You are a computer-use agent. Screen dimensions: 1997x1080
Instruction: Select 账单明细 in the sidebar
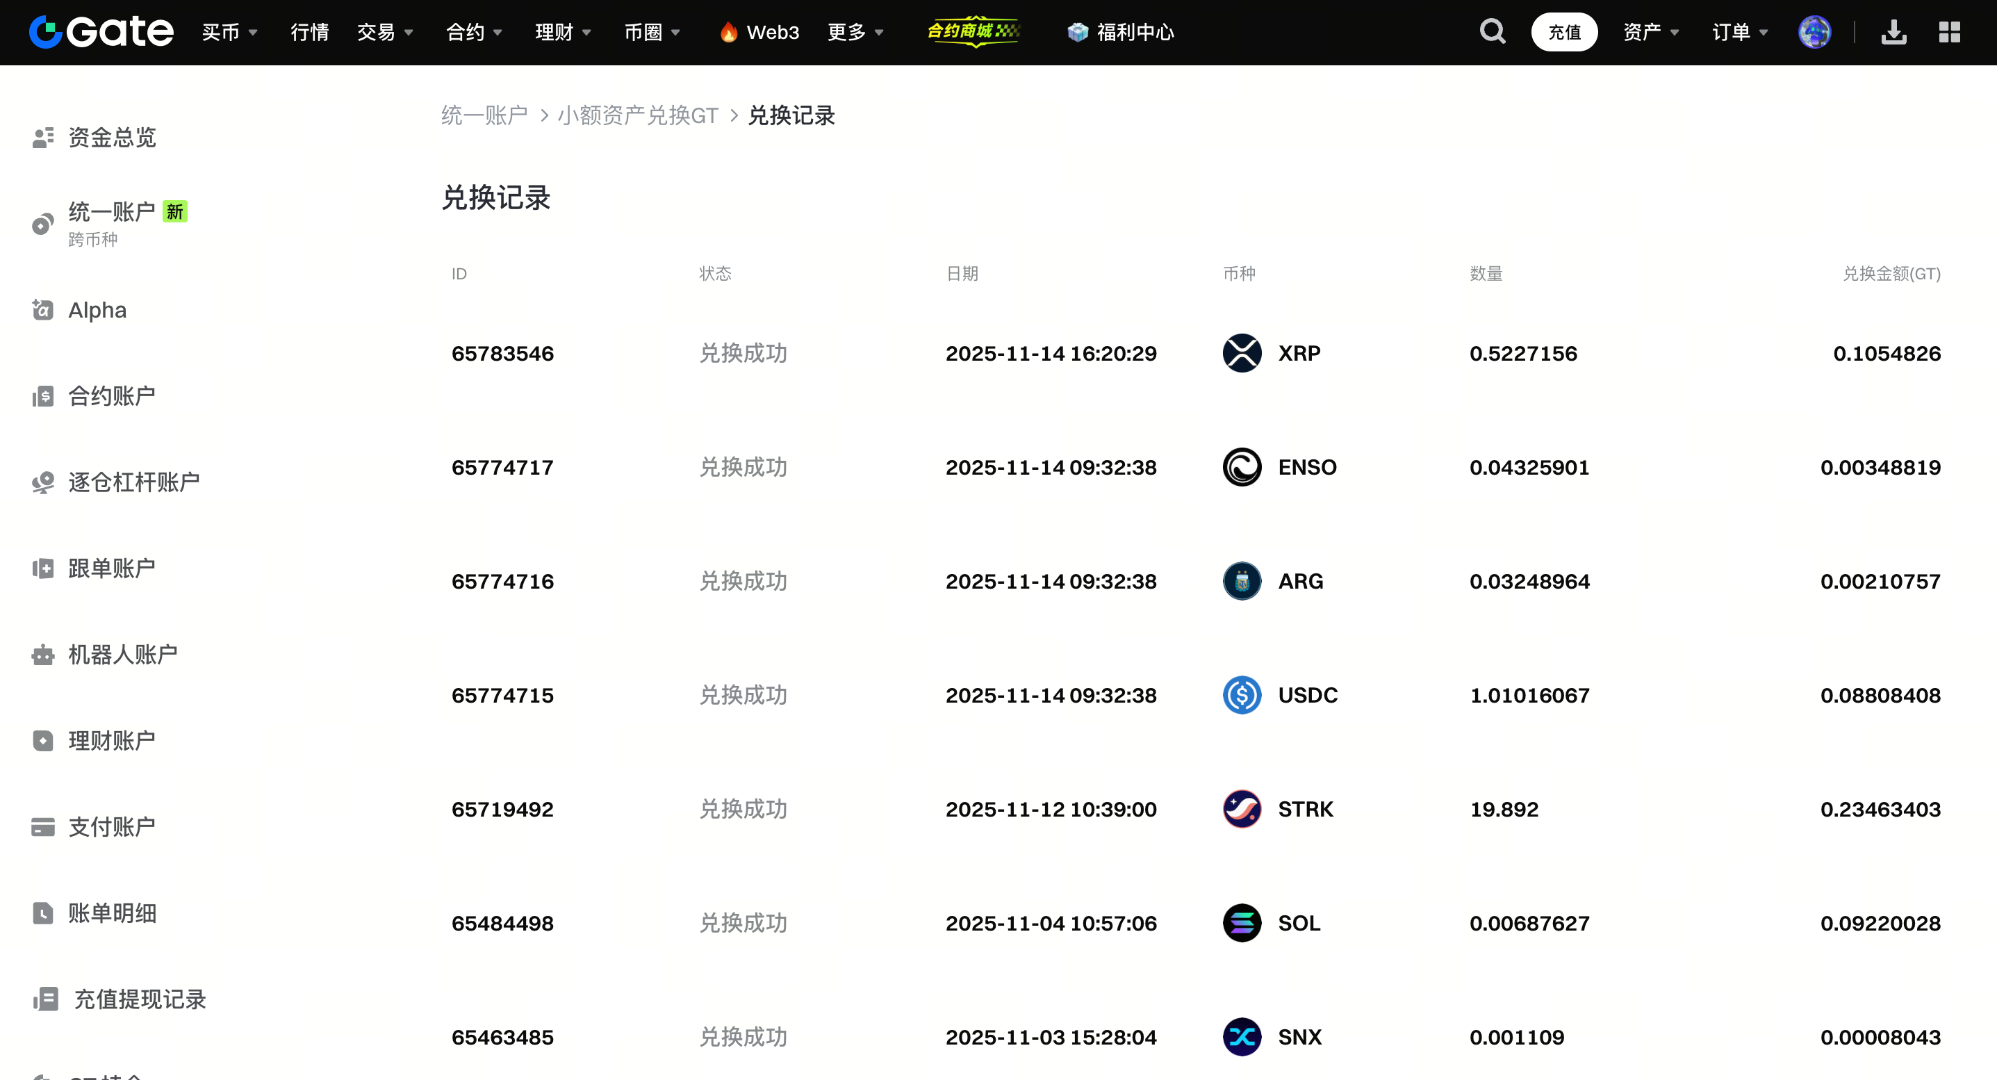[112, 913]
